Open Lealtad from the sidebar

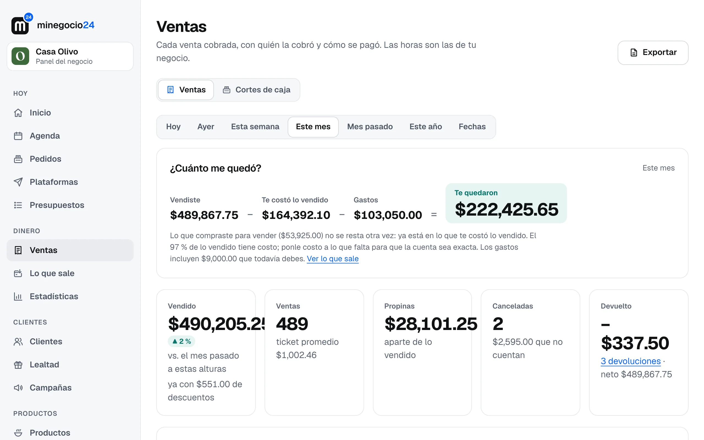coord(70,365)
